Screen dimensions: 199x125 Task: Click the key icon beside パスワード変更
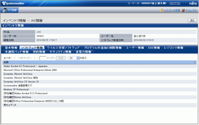coord(162,10)
